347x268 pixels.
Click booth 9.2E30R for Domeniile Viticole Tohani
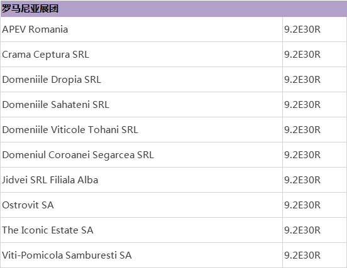pyautogui.click(x=302, y=130)
